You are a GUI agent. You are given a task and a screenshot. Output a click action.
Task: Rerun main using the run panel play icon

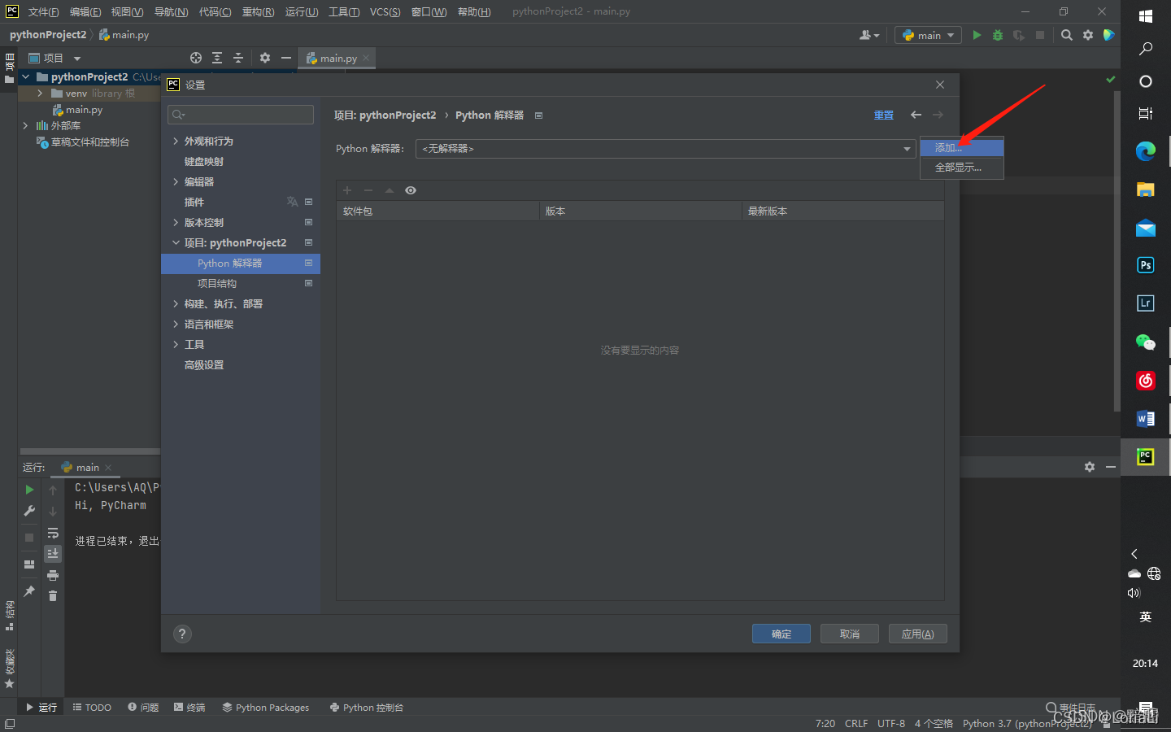[x=29, y=490]
